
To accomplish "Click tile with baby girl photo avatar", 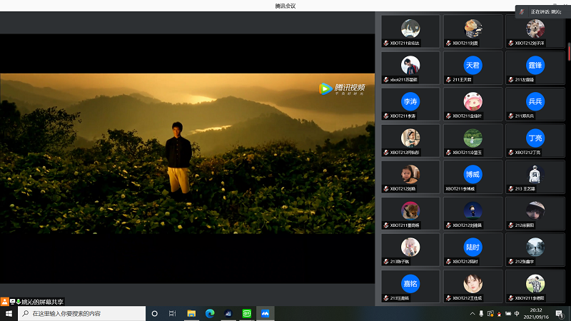I will point(410,177).
